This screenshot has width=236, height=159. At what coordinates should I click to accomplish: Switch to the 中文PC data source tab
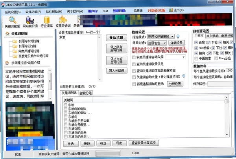click(x=199, y=36)
